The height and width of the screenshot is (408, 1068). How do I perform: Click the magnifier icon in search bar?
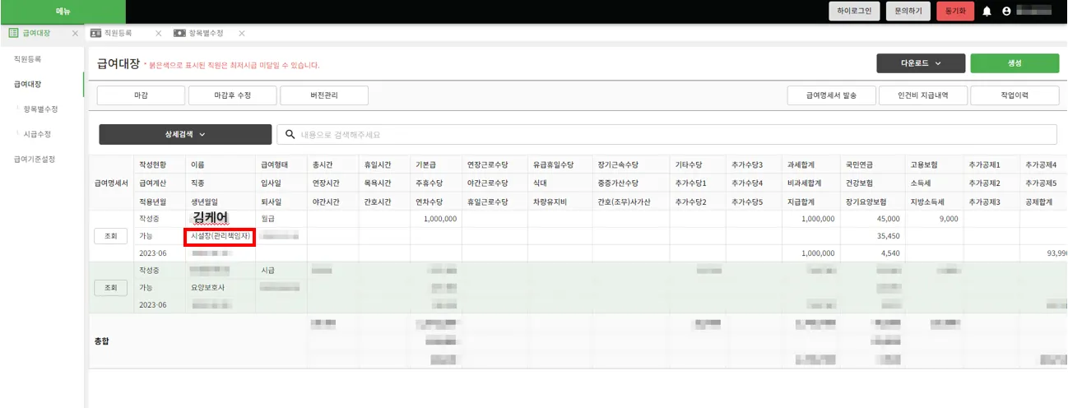[x=291, y=134]
